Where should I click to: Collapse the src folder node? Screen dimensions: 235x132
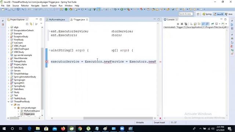[x=12, y=105]
